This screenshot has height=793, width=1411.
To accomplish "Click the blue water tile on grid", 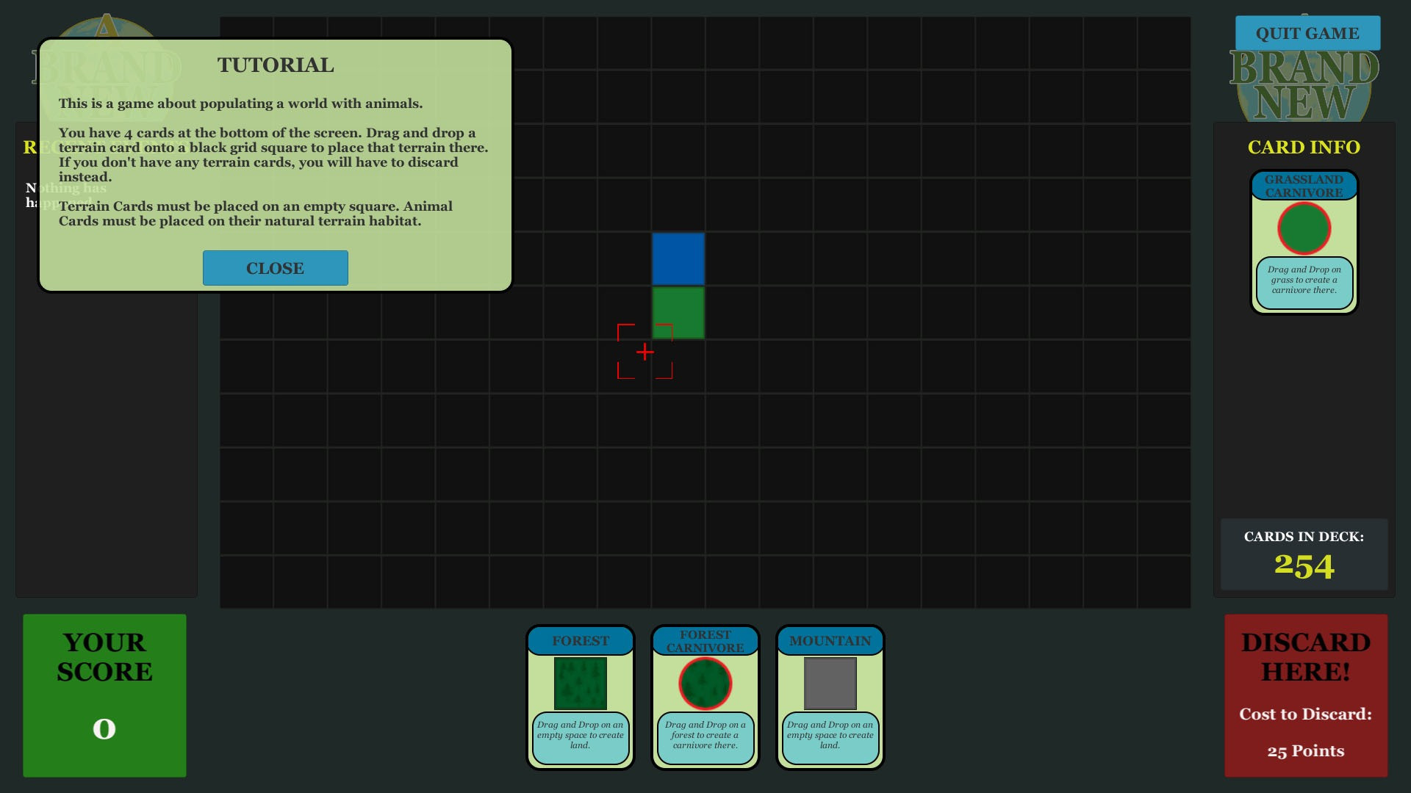I will point(678,258).
